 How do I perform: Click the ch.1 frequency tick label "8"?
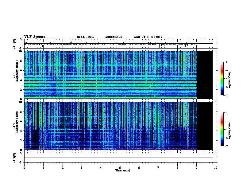21,61
